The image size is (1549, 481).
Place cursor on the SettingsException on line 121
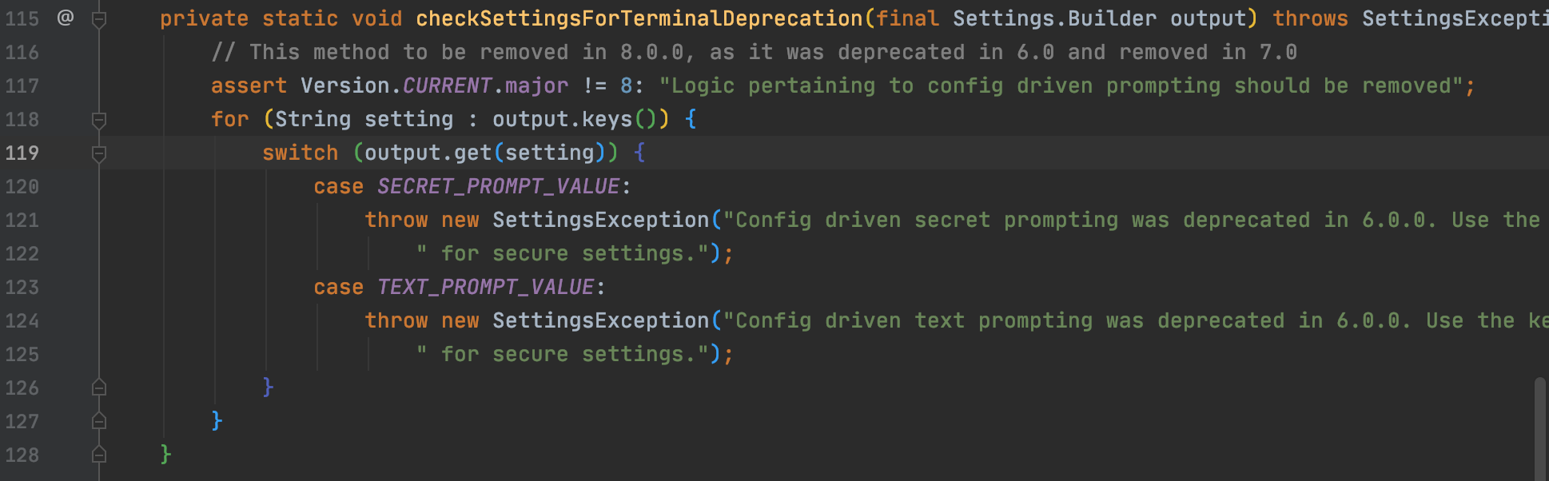(x=600, y=220)
